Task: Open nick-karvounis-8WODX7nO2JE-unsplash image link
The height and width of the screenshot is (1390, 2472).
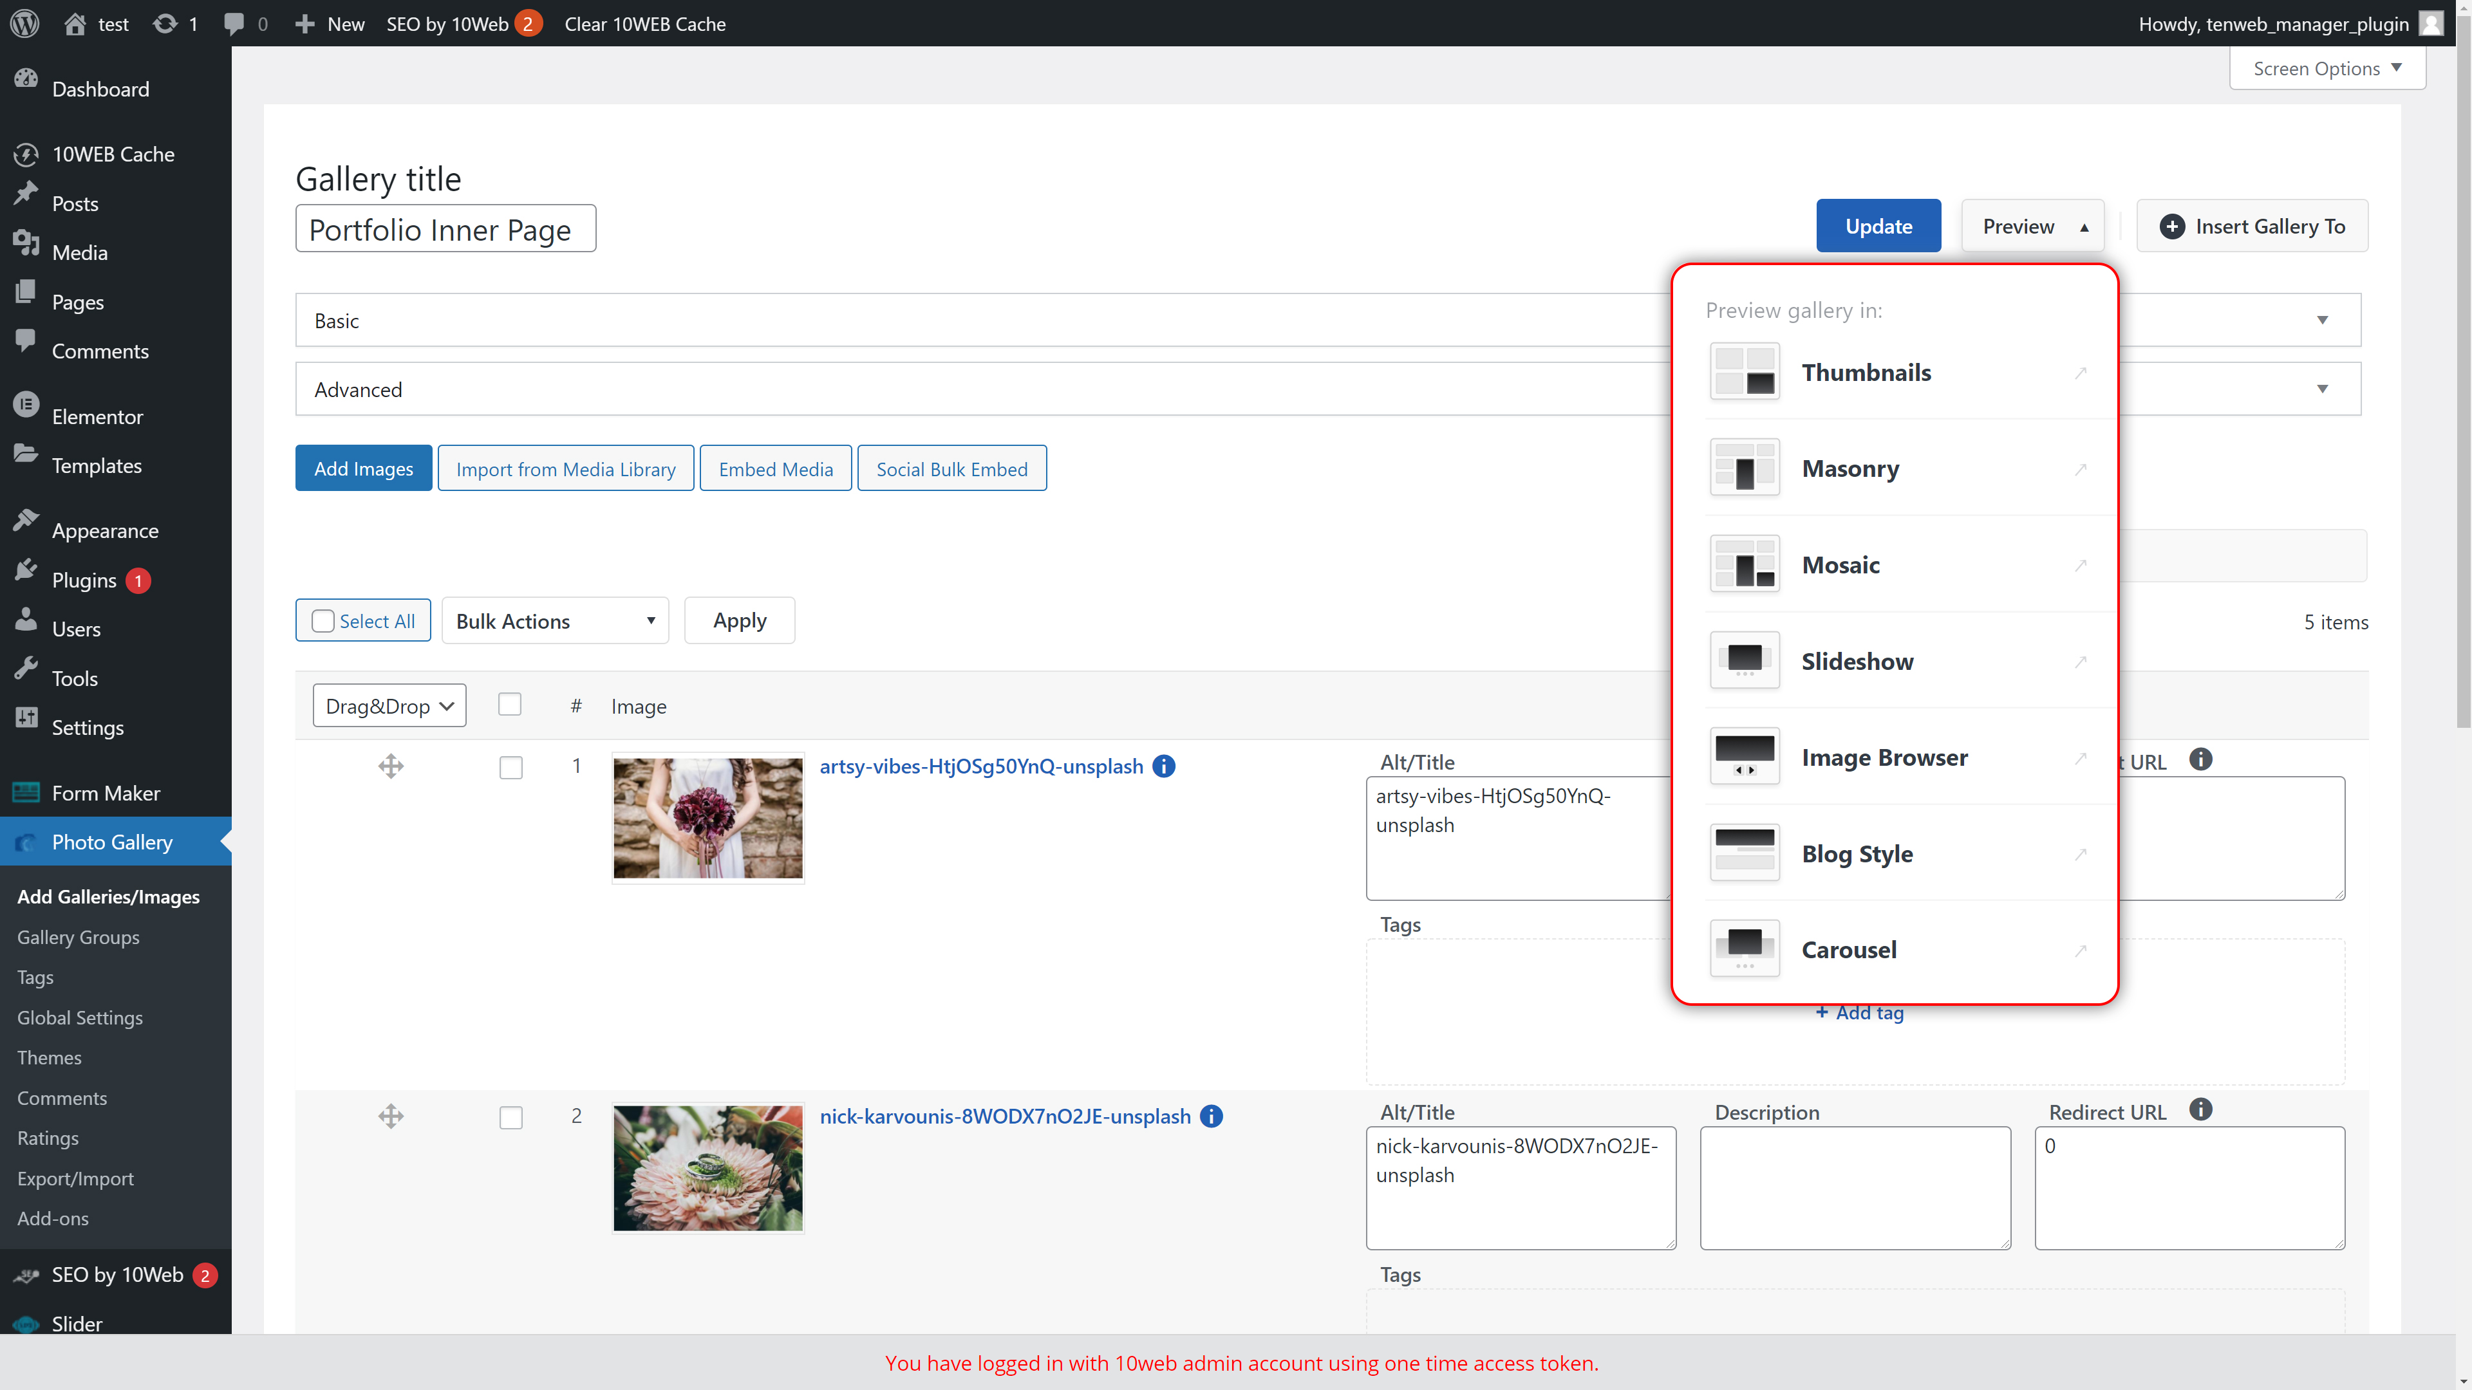Action: pyautogui.click(x=1005, y=1116)
